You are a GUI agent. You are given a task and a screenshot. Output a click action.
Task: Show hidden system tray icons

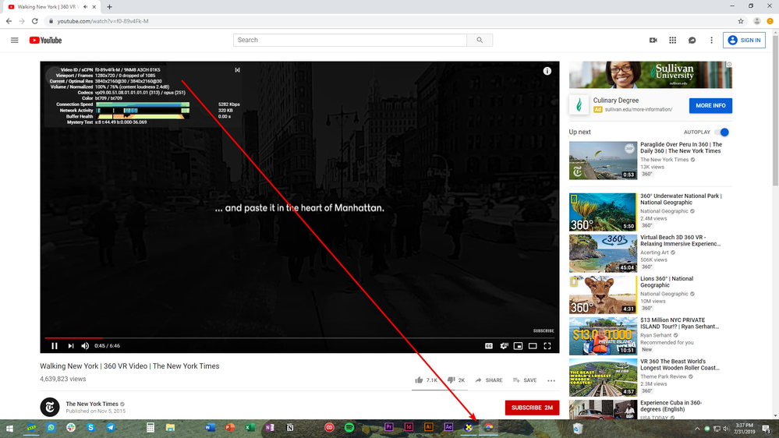697,429
